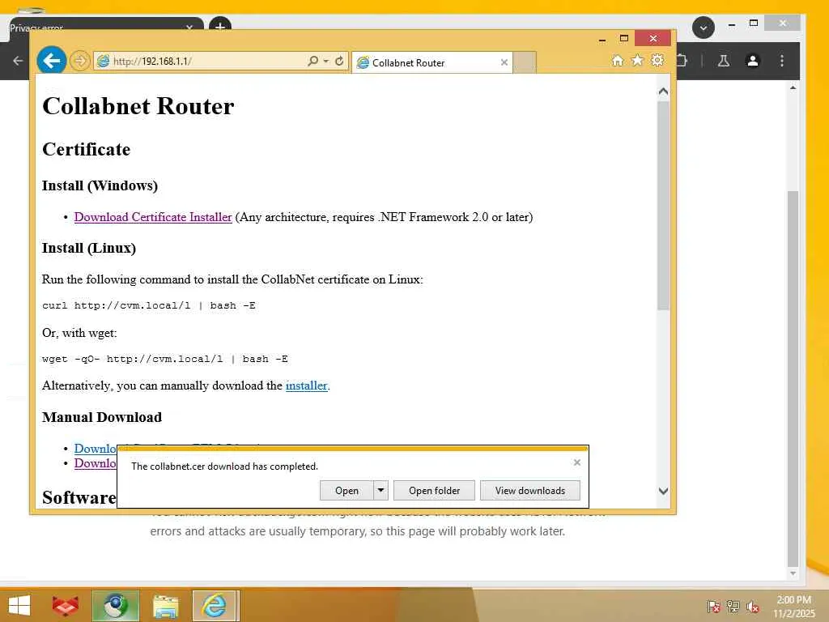
Task: Select the Collabnet Router tab
Action: point(432,62)
